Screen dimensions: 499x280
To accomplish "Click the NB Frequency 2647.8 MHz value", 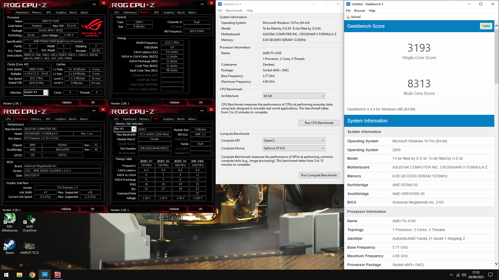I will click(197, 31).
